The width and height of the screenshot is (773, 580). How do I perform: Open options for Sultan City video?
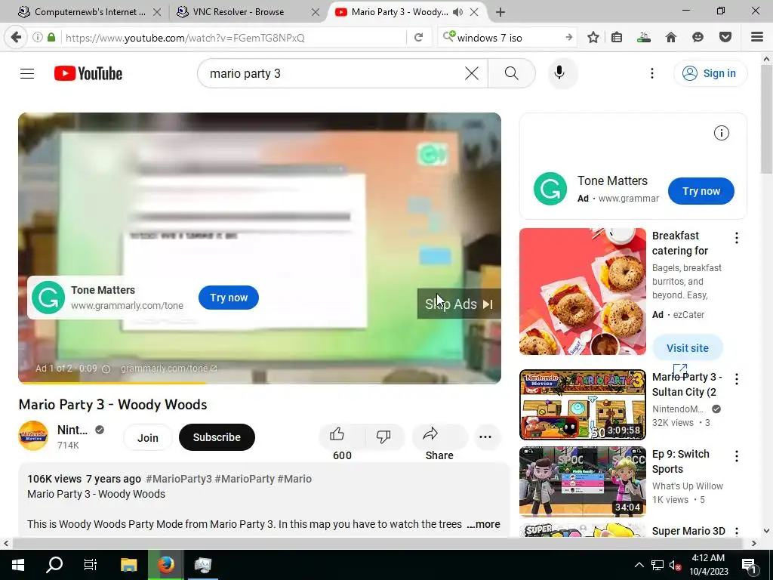737,379
